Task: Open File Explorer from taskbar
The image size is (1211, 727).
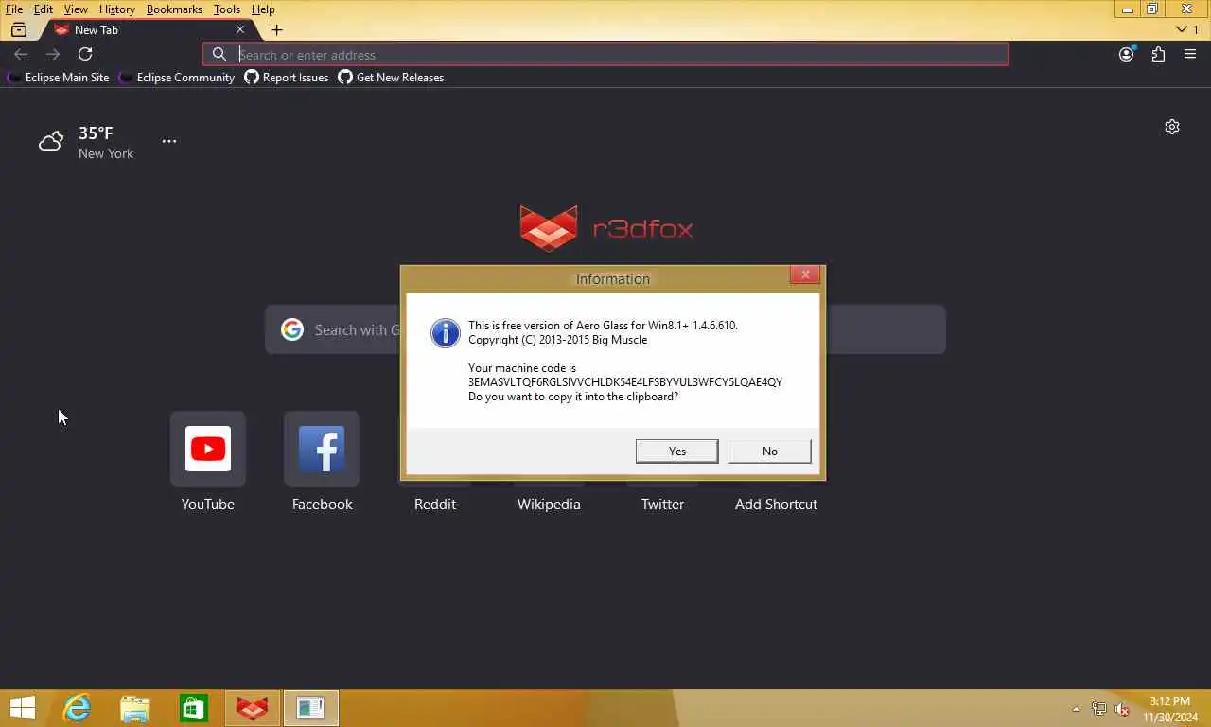Action: (135, 708)
